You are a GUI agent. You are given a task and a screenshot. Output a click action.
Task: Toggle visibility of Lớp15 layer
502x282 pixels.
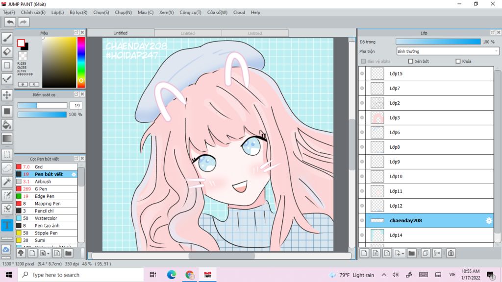[x=362, y=73]
